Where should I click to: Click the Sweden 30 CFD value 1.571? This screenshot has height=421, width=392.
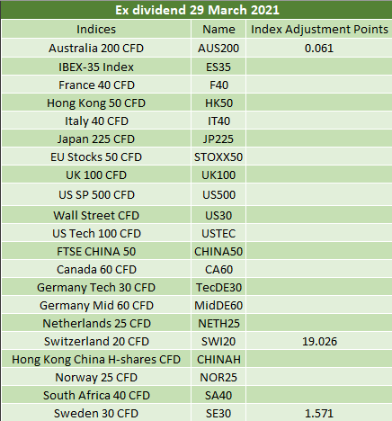tap(319, 413)
